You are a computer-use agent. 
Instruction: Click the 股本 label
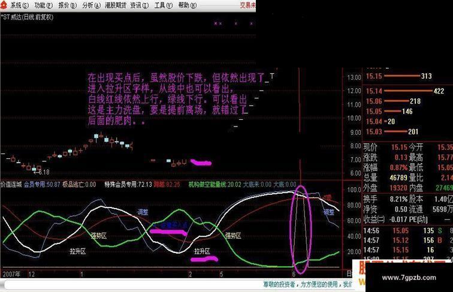pos(416,199)
